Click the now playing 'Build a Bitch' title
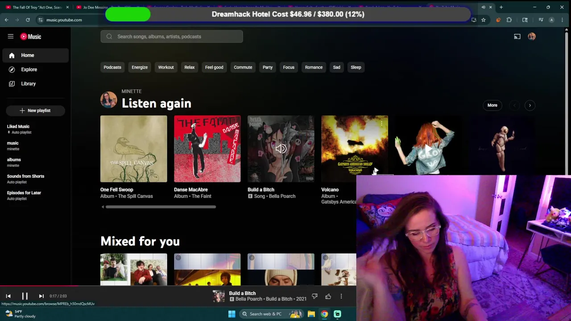The image size is (571, 321). [x=242, y=293]
